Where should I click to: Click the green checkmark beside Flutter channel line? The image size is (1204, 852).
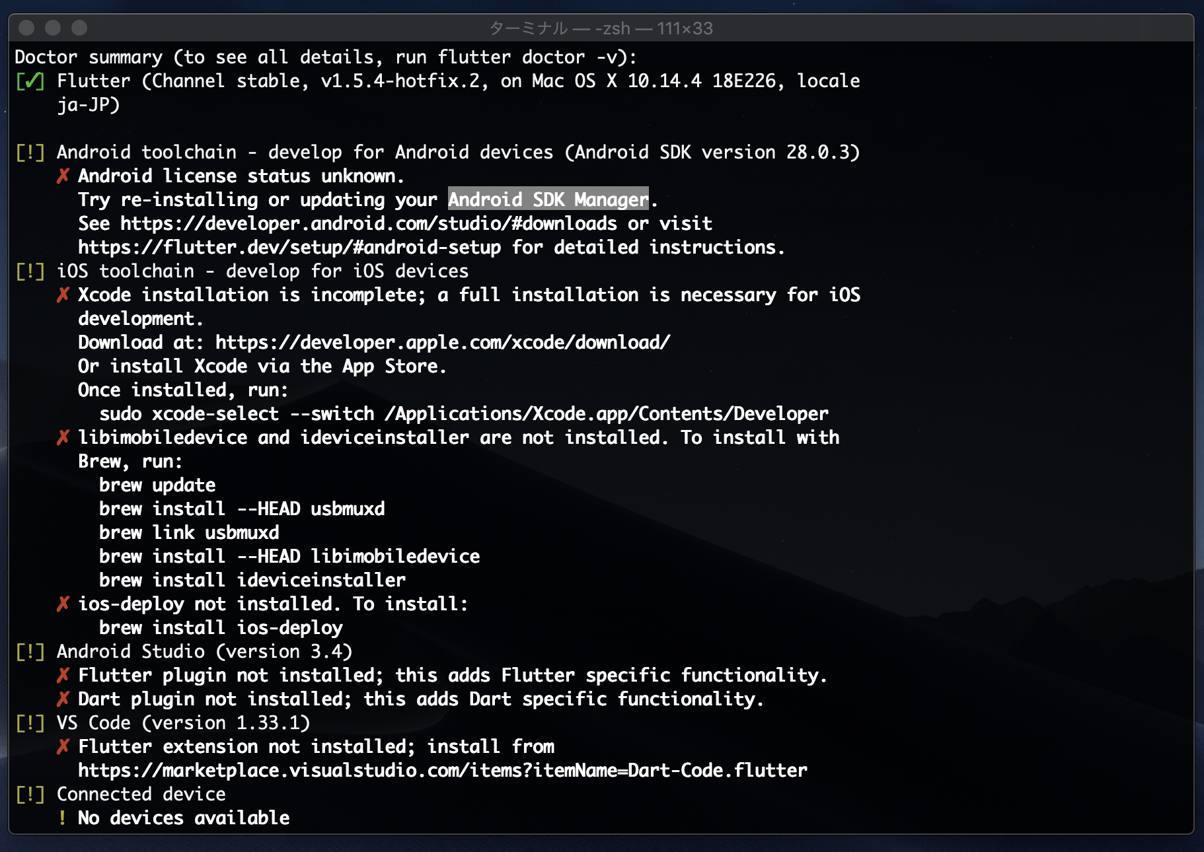click(30, 81)
